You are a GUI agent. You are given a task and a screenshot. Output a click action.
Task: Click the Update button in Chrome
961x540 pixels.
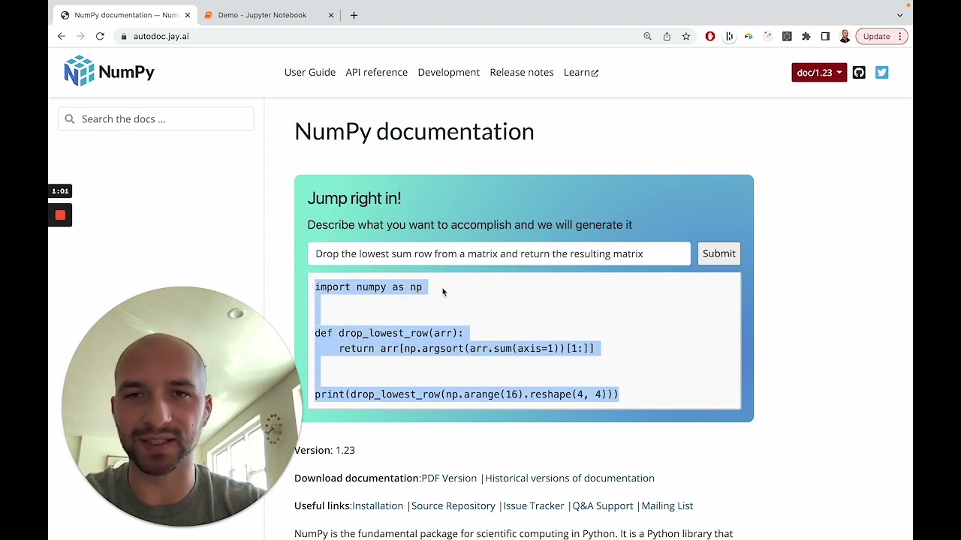(876, 36)
